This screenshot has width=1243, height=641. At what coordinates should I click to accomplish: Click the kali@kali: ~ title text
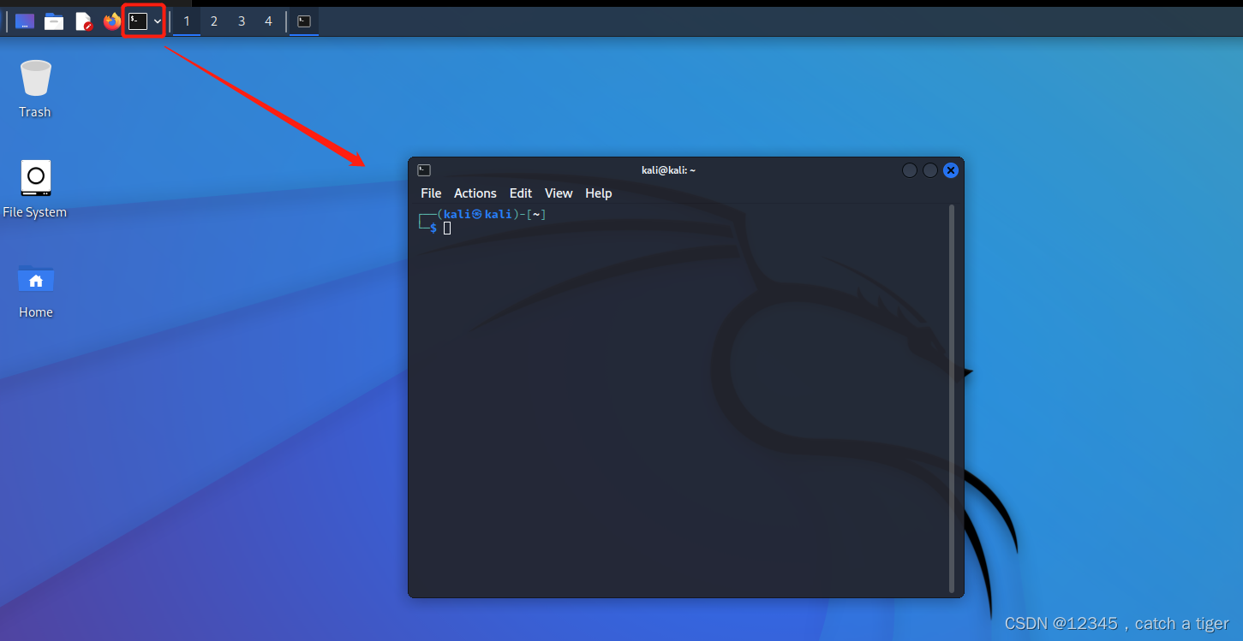[668, 170]
